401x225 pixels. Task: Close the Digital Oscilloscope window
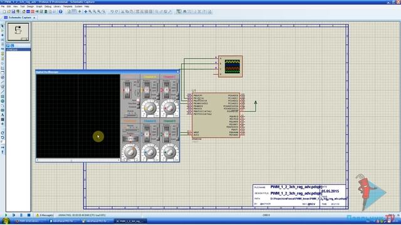click(x=178, y=72)
